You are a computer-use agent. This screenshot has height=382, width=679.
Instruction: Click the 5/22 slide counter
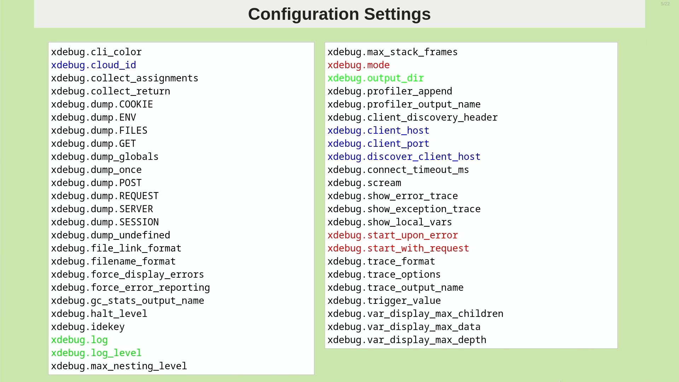tap(665, 4)
